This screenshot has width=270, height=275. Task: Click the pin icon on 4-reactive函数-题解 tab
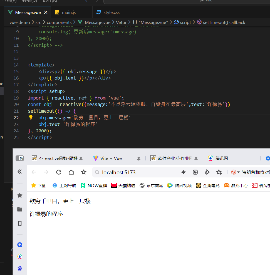(81, 159)
